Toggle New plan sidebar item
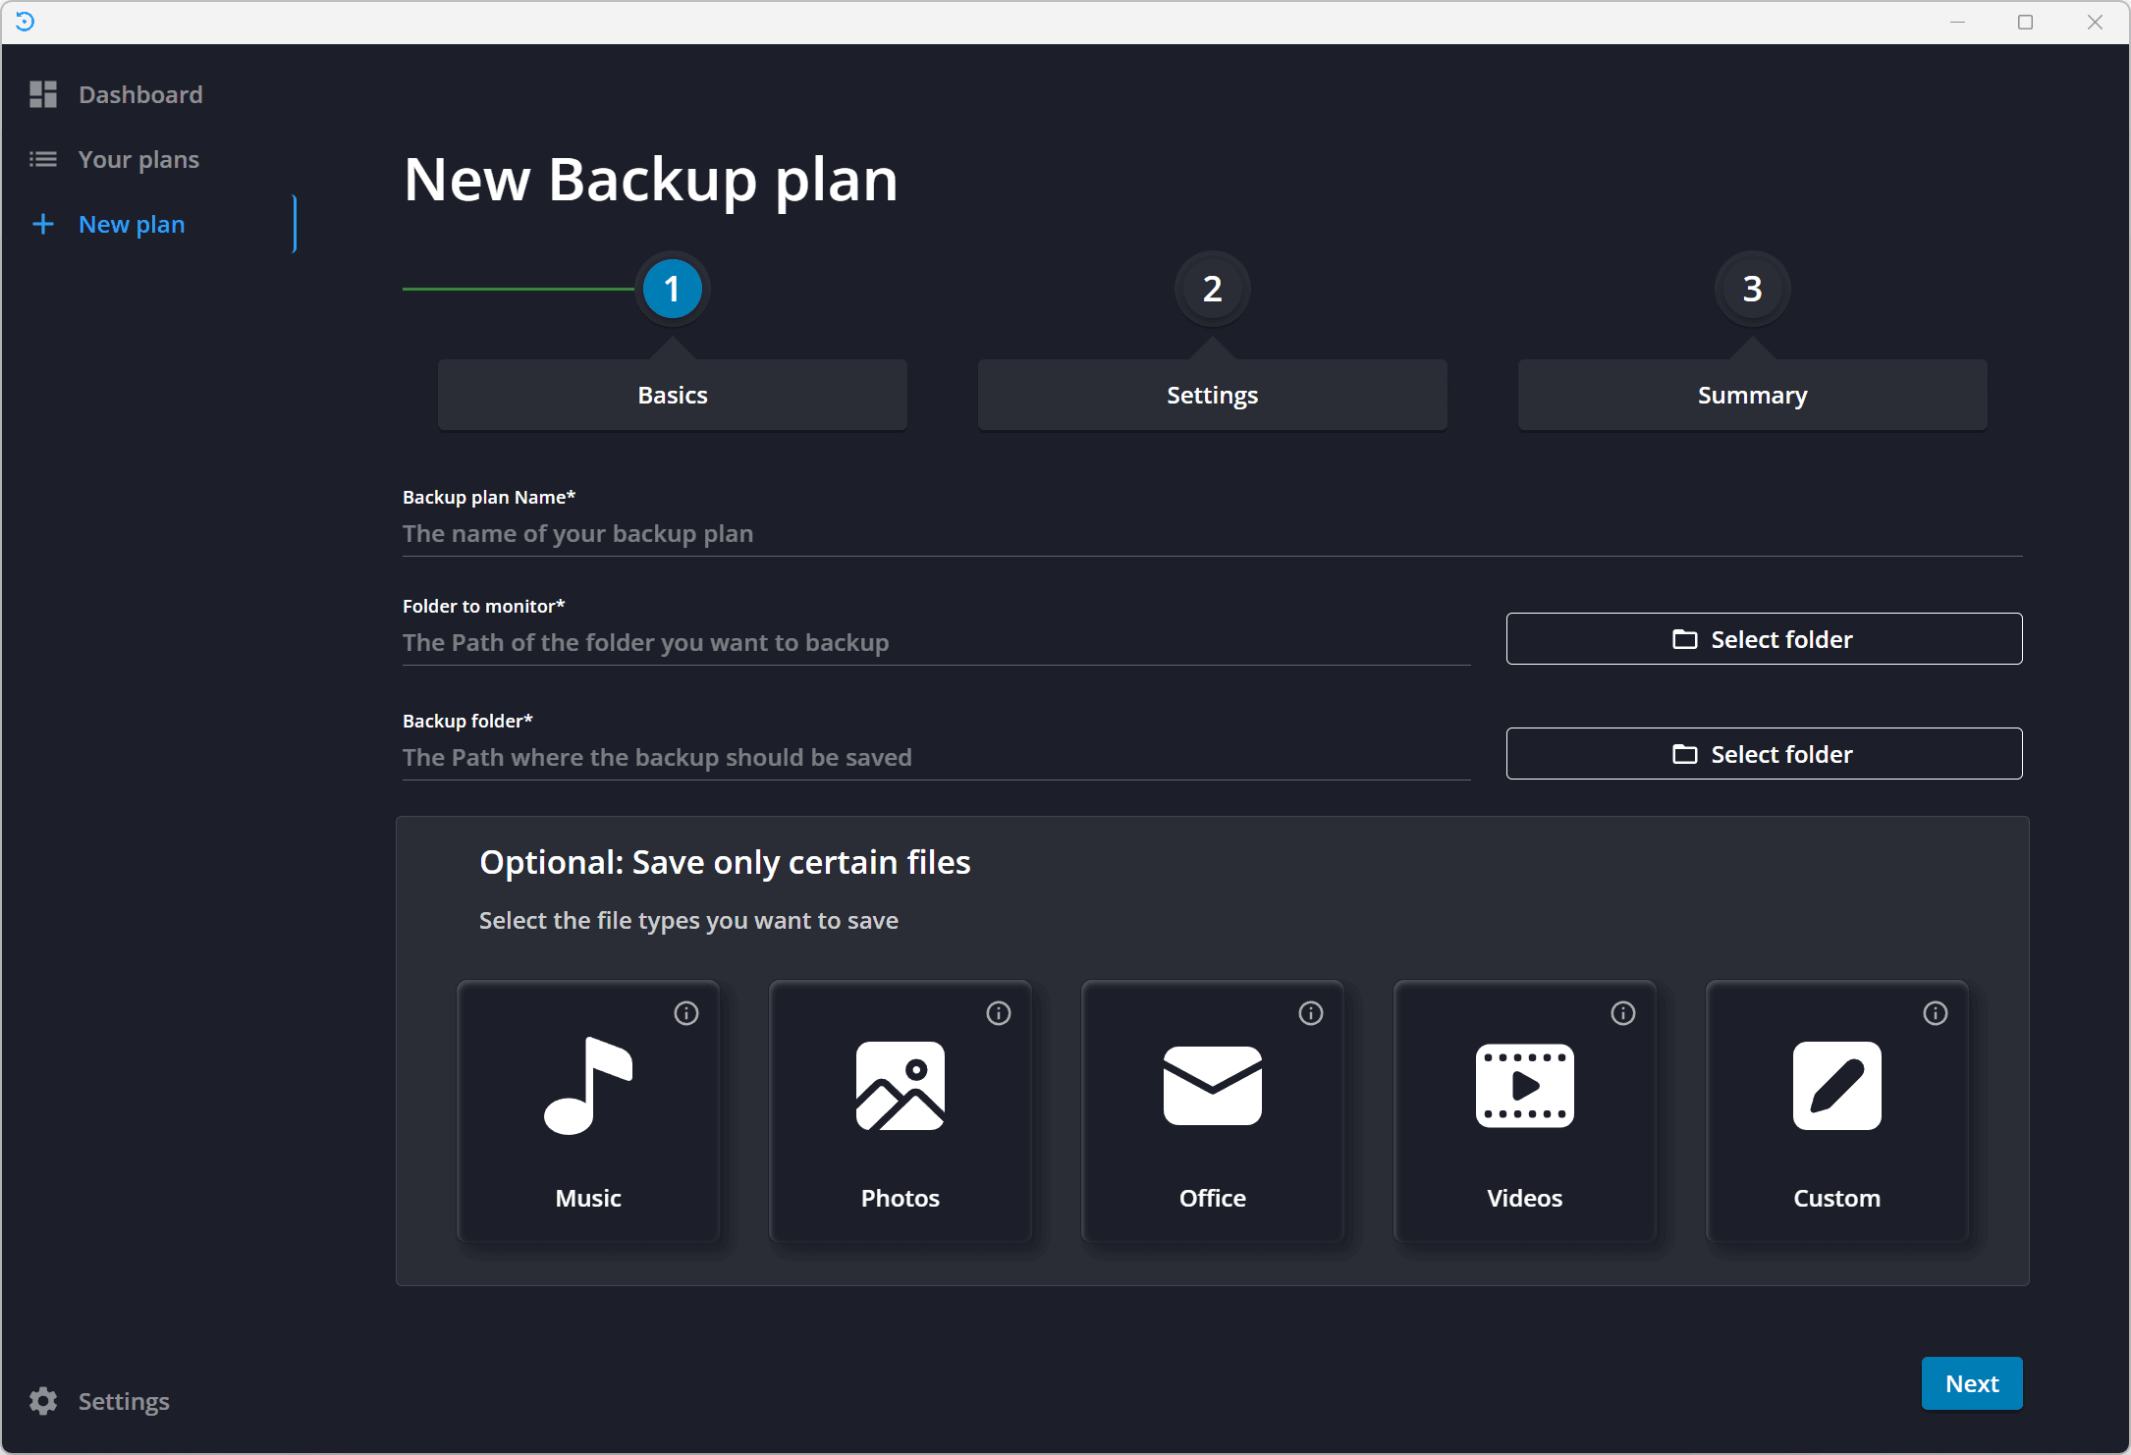The height and width of the screenshot is (1455, 2131). pyautogui.click(x=132, y=222)
